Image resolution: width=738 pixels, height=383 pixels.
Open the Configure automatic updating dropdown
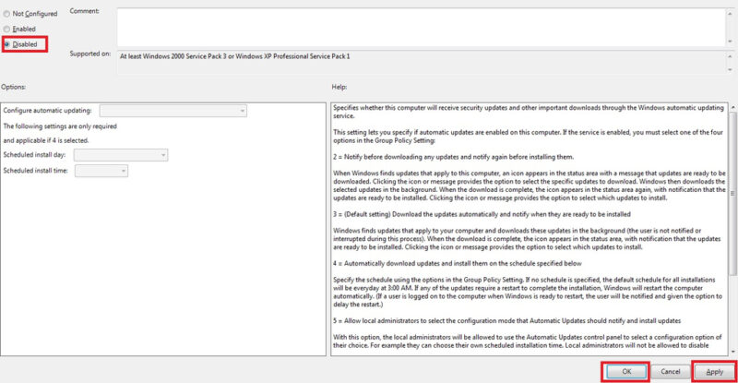click(x=173, y=111)
